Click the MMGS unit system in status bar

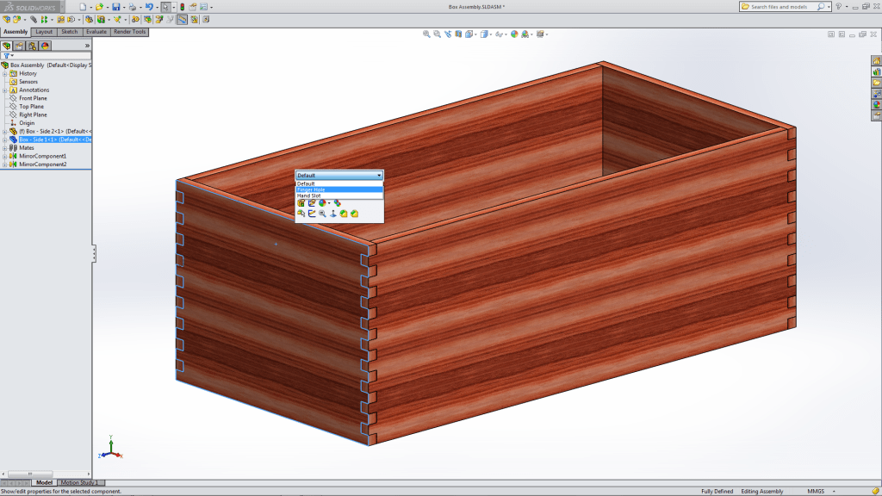(x=816, y=492)
